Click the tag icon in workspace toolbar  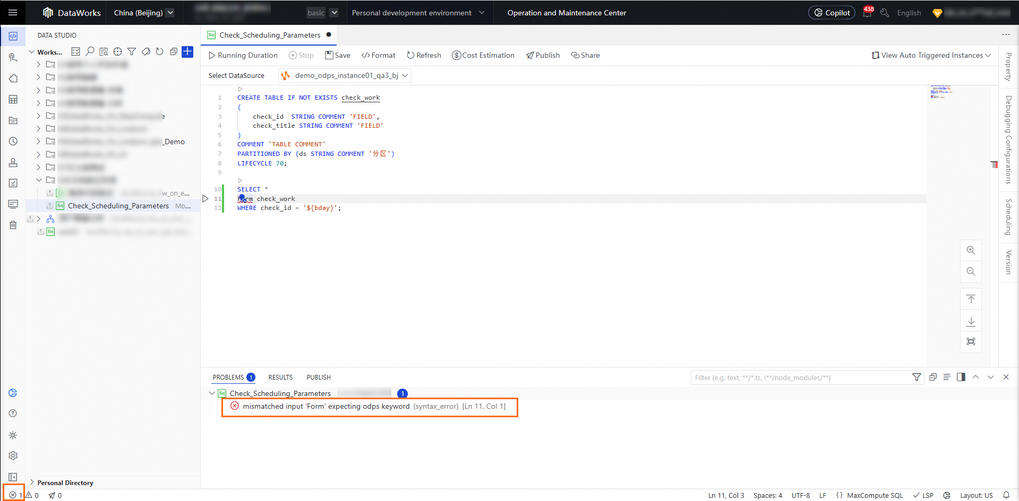(x=145, y=51)
